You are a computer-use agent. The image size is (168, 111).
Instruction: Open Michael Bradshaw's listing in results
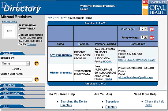(61, 73)
